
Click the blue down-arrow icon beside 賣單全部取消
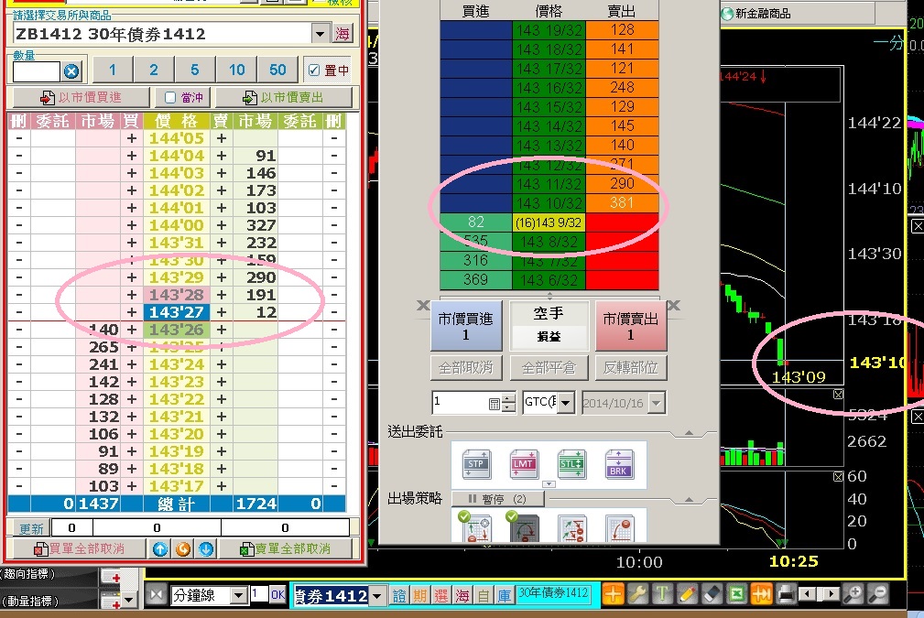pos(206,549)
